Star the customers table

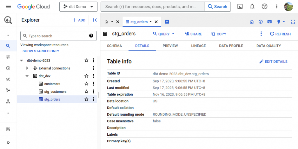[x=86, y=84]
